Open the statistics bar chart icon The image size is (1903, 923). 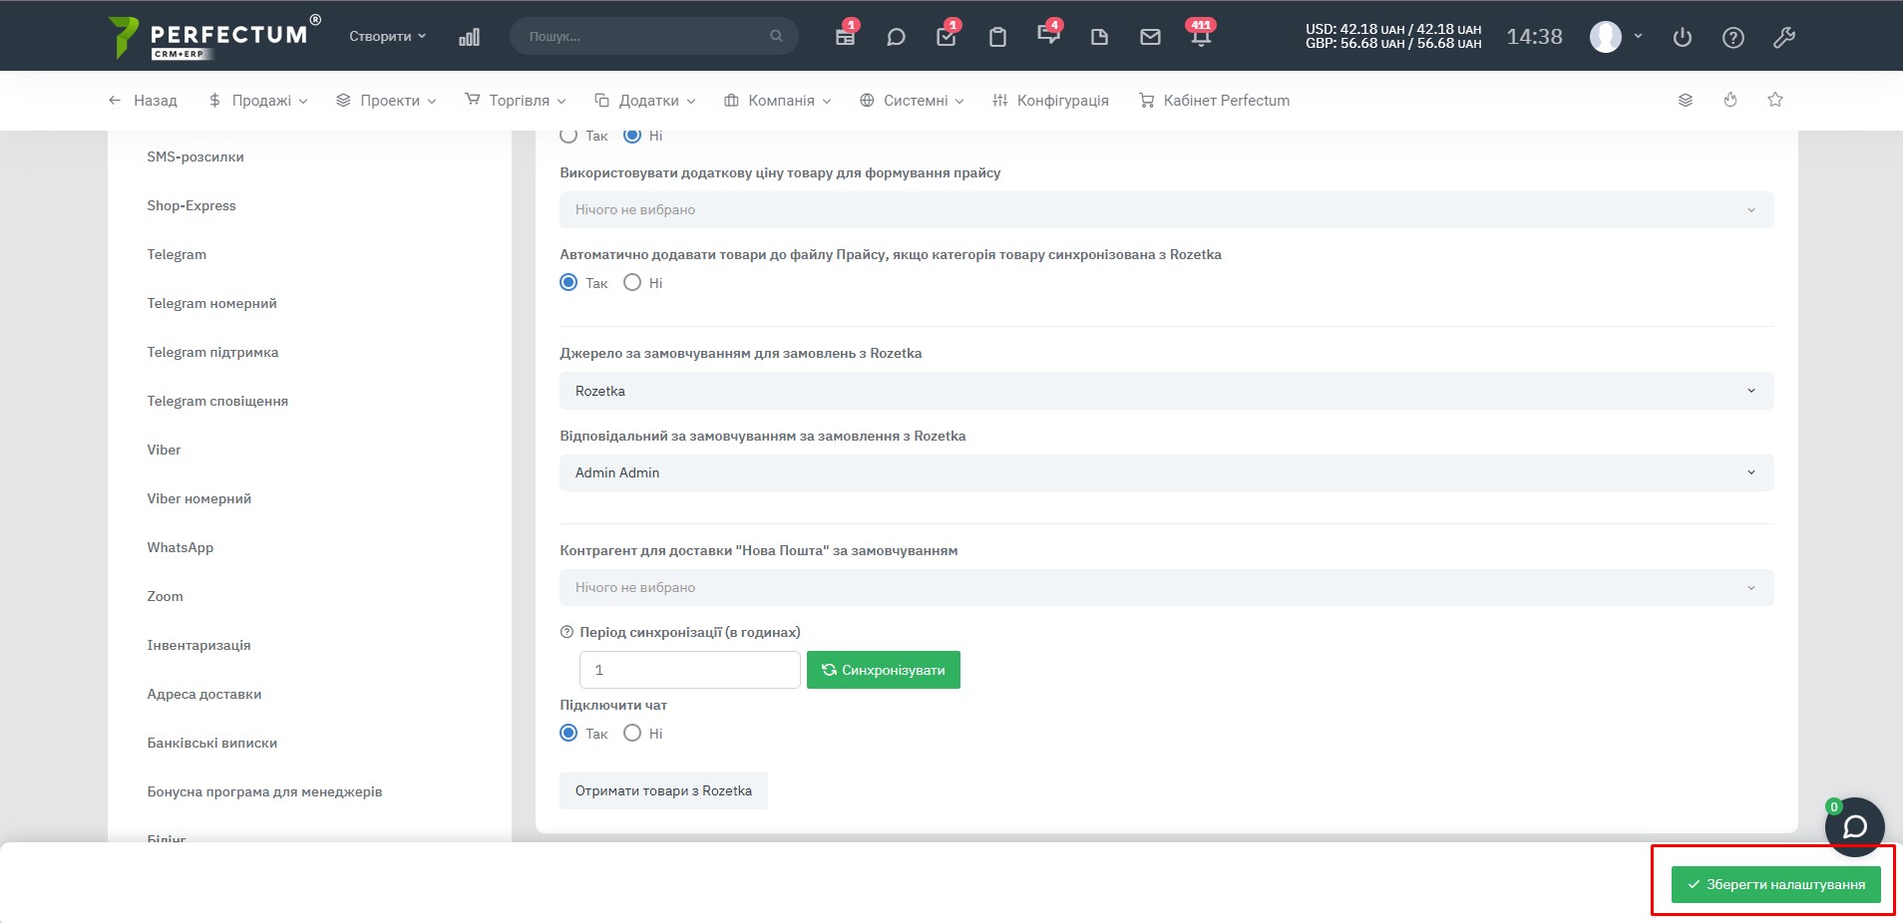click(x=469, y=37)
